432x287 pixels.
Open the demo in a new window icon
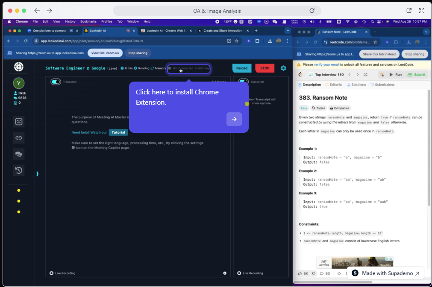point(409,11)
